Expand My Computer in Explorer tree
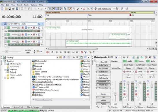 tap(5, 64)
